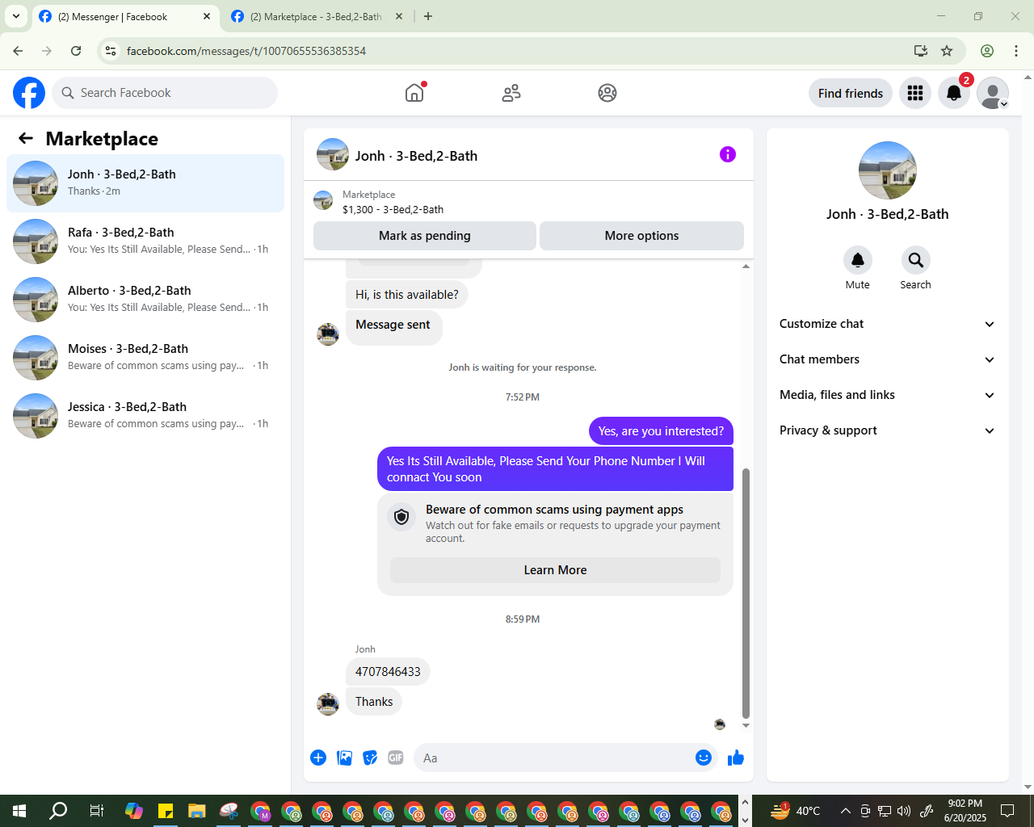Open the Friends icon in top navigation

click(x=511, y=93)
